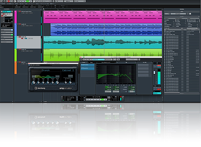This screenshot has height=147, width=201.
Task: Click the Category filter column header
Action: pos(170,18)
